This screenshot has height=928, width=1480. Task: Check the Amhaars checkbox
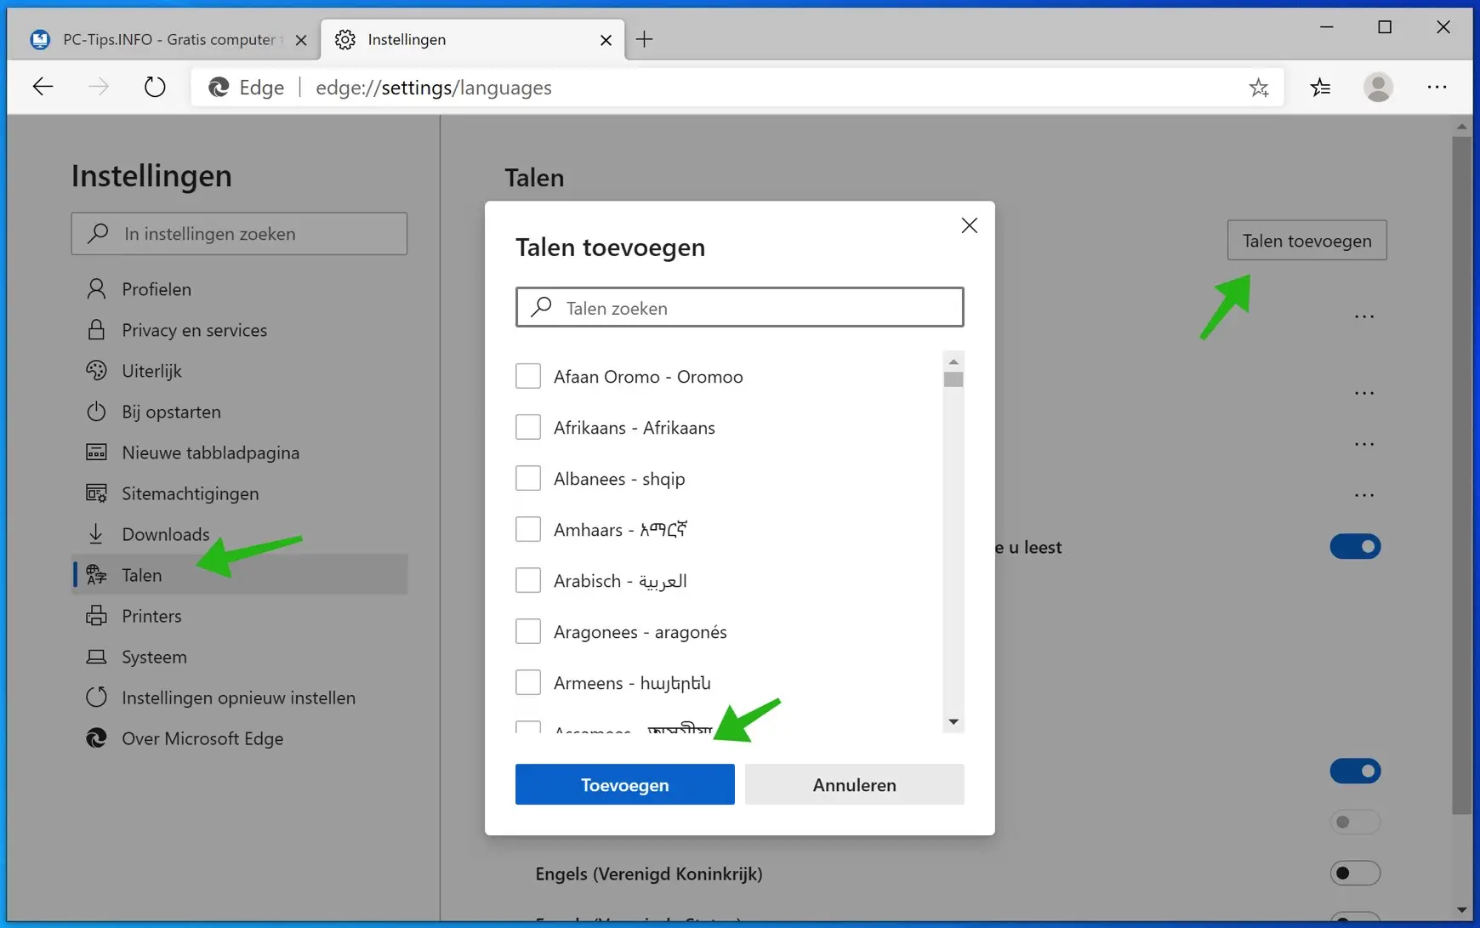[528, 529]
